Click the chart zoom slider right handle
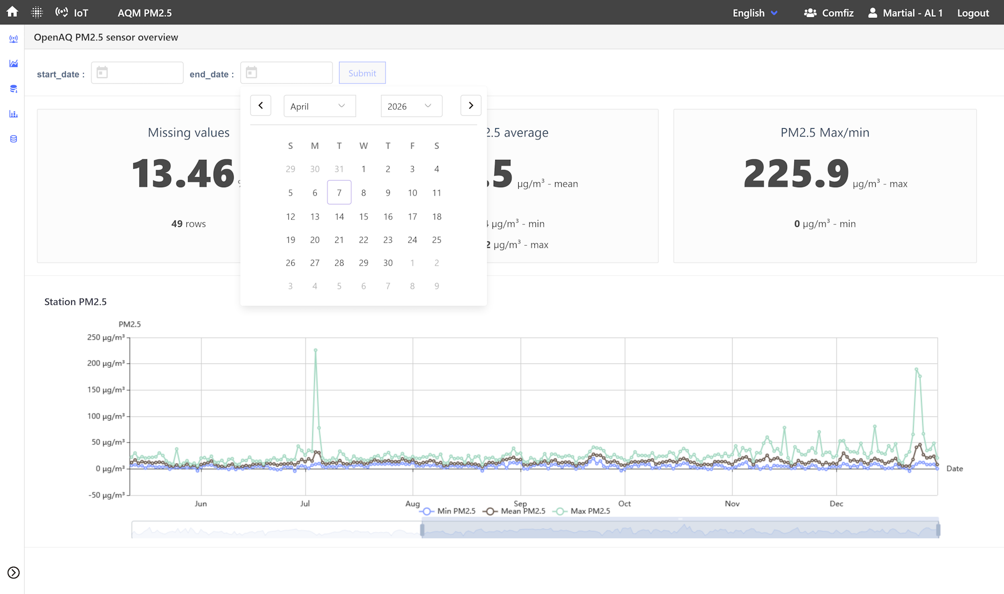Screen dimensions: 1004x594 938,530
